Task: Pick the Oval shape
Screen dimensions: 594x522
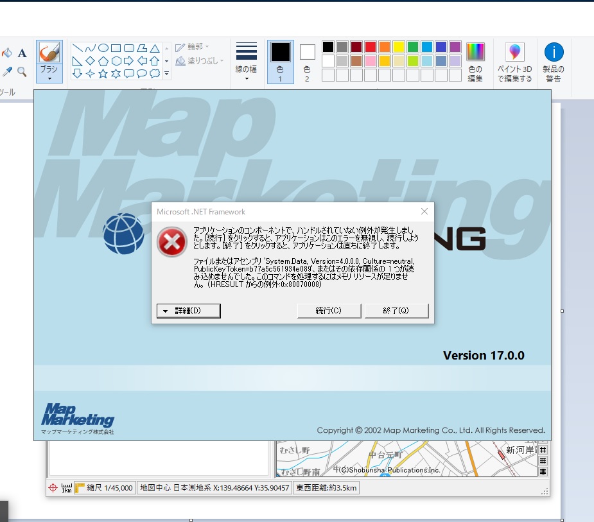Action: point(103,48)
